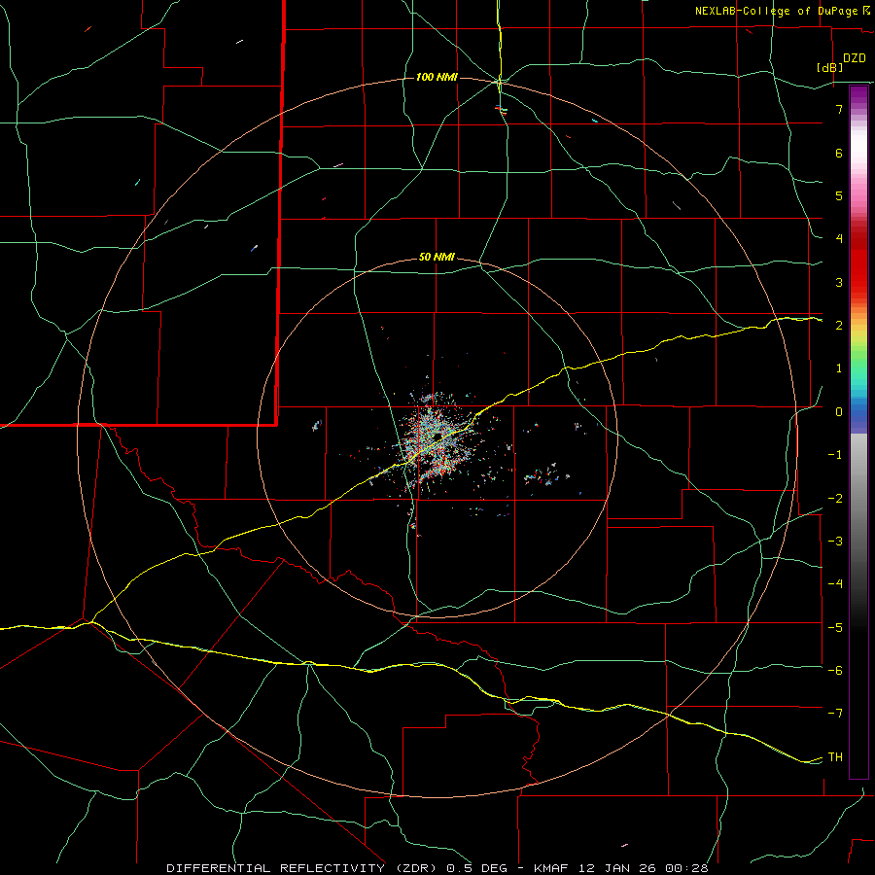875x875 pixels.
Task: Click the KMAF radar site identifier in the caption
Action: [551, 868]
